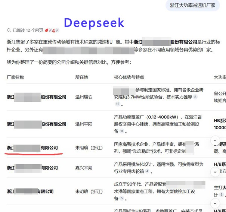Click the down chevron beside the 嘉兴平湖 row
The image size is (226, 212).
tap(215, 172)
